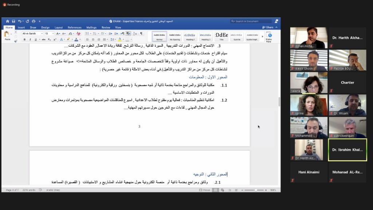Clear all formatting with the eraser icon
This screenshot has width=373, height=210.
[78, 34]
